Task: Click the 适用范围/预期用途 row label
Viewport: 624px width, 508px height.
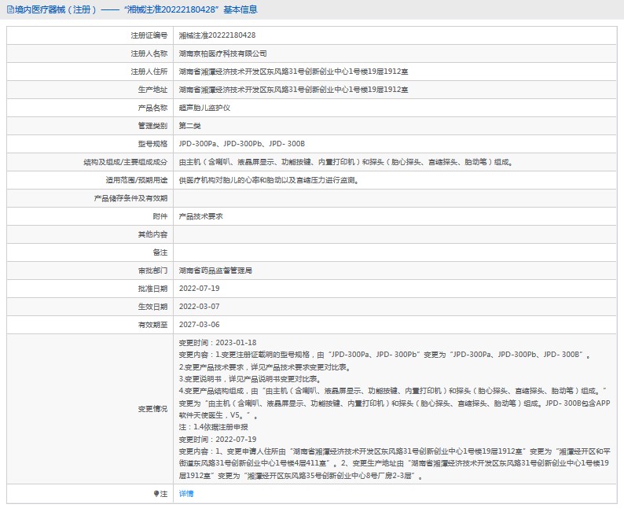Action: [137, 180]
